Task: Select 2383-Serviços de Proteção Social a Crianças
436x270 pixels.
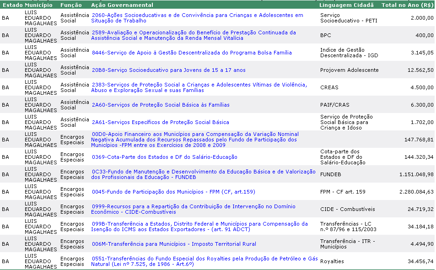Action: (199, 85)
